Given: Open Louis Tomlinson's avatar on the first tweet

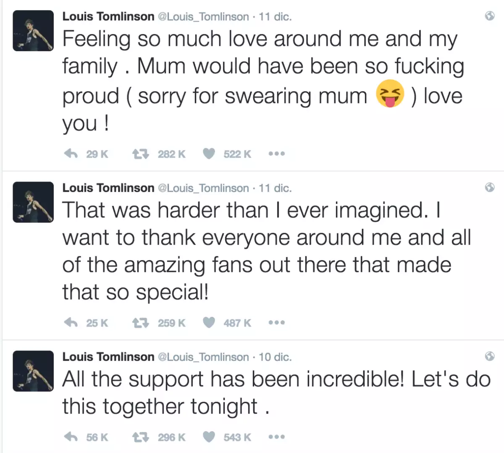Looking at the screenshot, I should [x=33, y=31].
